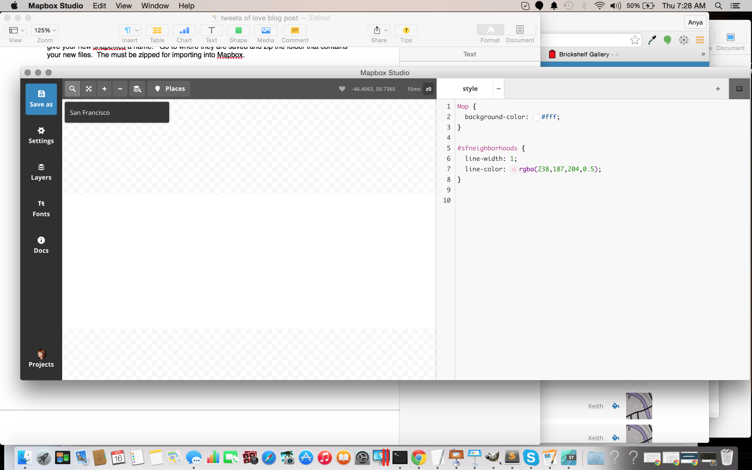752x470 pixels.
Task: Open Settings in the Mapbox Studio sidebar
Action: coord(41,136)
